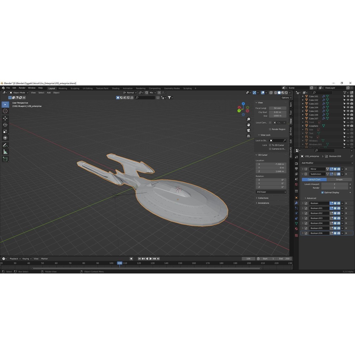Toggle the camera view icon

coord(248,130)
